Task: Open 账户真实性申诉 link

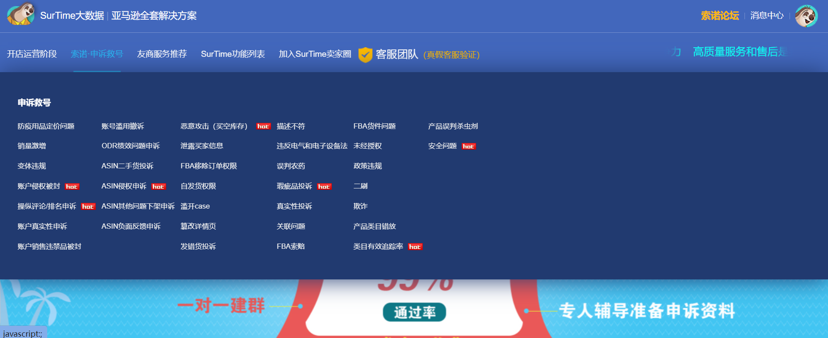Action: tap(42, 226)
